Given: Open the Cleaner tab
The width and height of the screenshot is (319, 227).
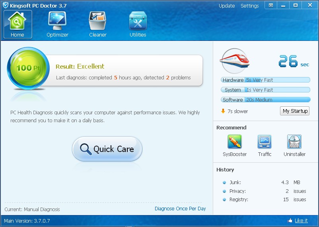Looking at the screenshot, I should click(98, 24).
